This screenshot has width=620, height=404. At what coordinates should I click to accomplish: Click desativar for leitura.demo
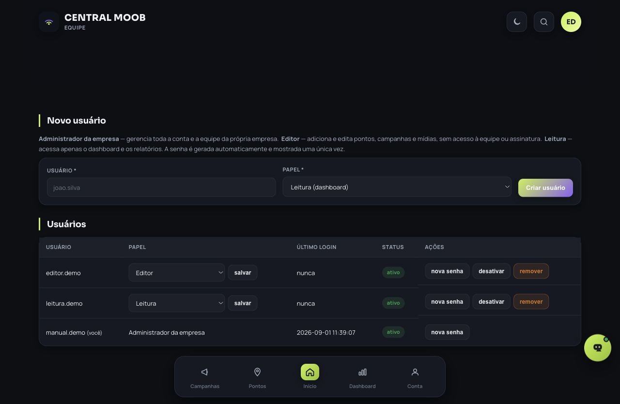(492, 302)
